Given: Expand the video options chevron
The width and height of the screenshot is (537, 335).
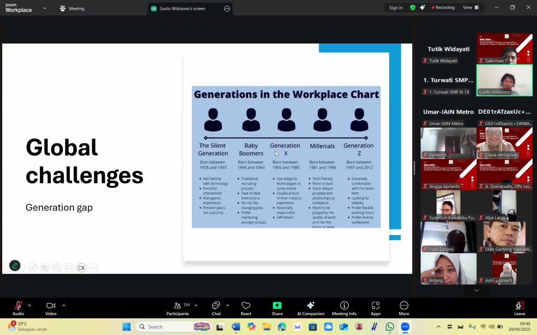Looking at the screenshot, I should click(63, 305).
